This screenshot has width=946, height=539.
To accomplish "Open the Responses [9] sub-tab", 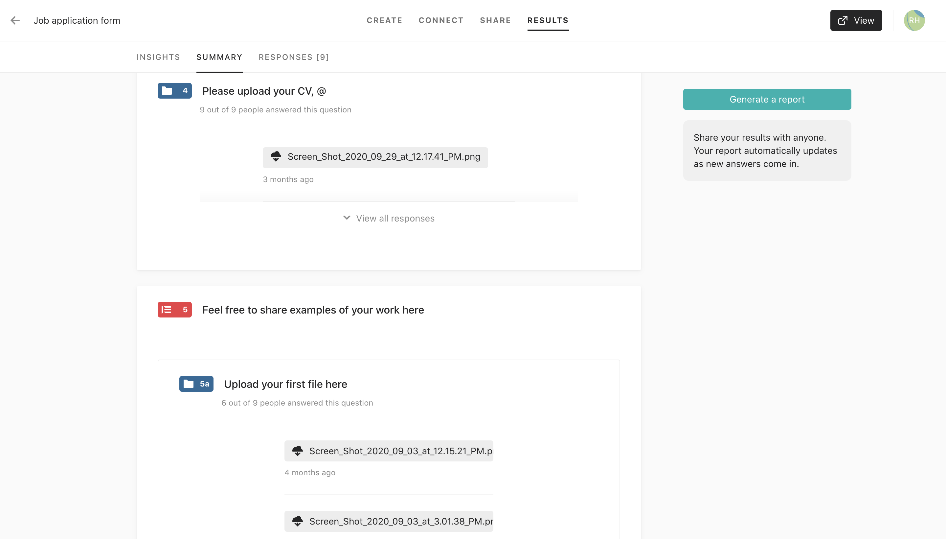I will [294, 57].
